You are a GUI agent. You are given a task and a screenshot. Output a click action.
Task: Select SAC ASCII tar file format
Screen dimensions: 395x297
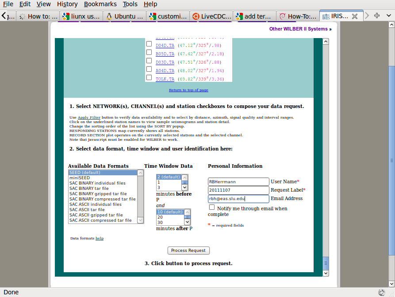[103, 209]
